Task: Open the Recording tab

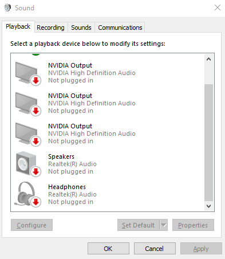Action: point(50,28)
